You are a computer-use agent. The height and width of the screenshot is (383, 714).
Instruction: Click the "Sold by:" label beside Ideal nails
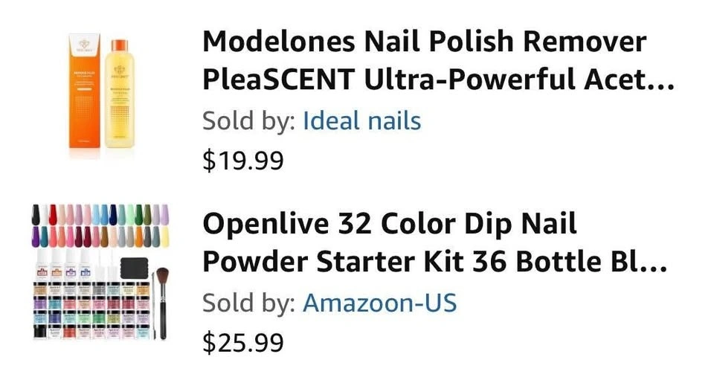[x=248, y=120]
